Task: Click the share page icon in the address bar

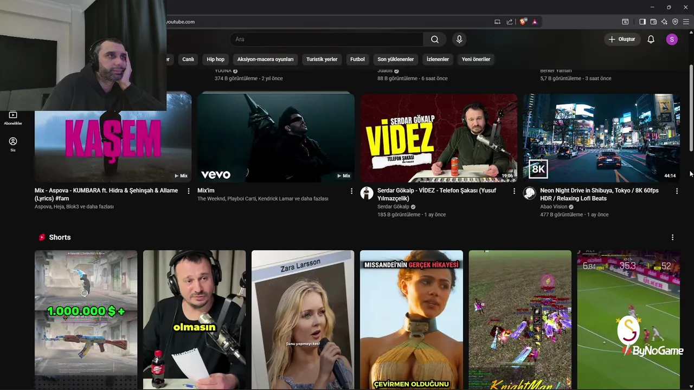Action: 510,22
